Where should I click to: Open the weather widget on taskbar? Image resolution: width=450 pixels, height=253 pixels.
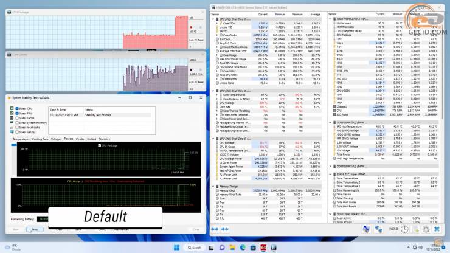pyautogui.click(x=13, y=248)
